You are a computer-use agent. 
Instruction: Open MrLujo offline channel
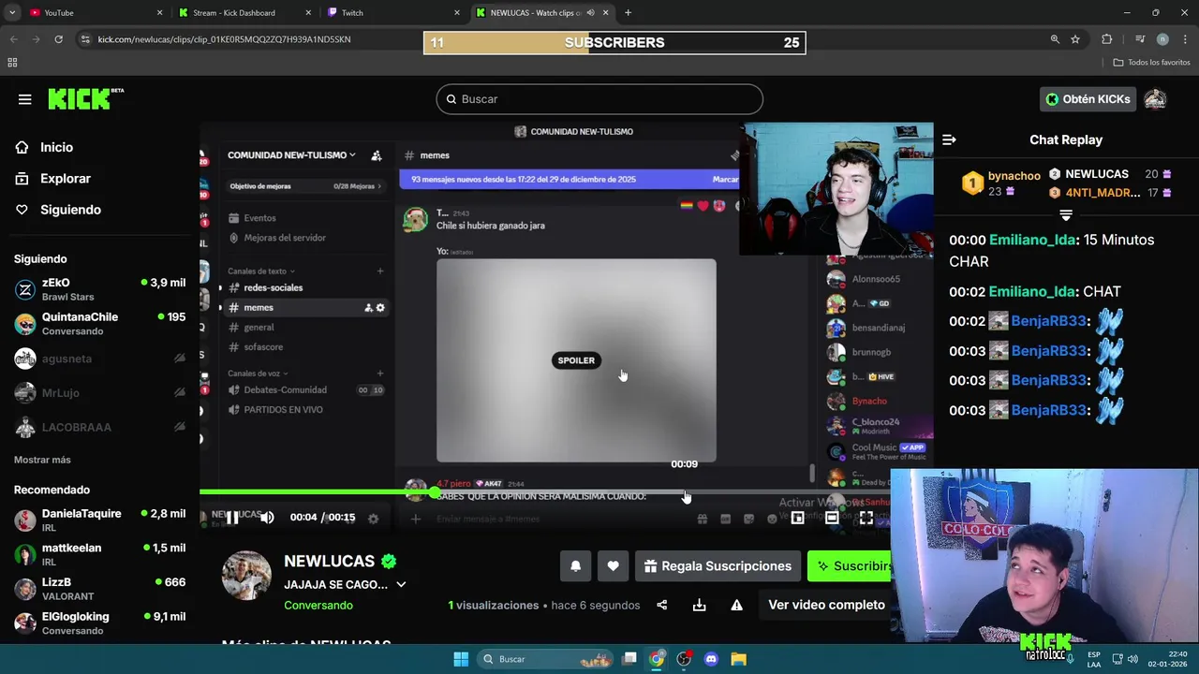tap(99, 393)
